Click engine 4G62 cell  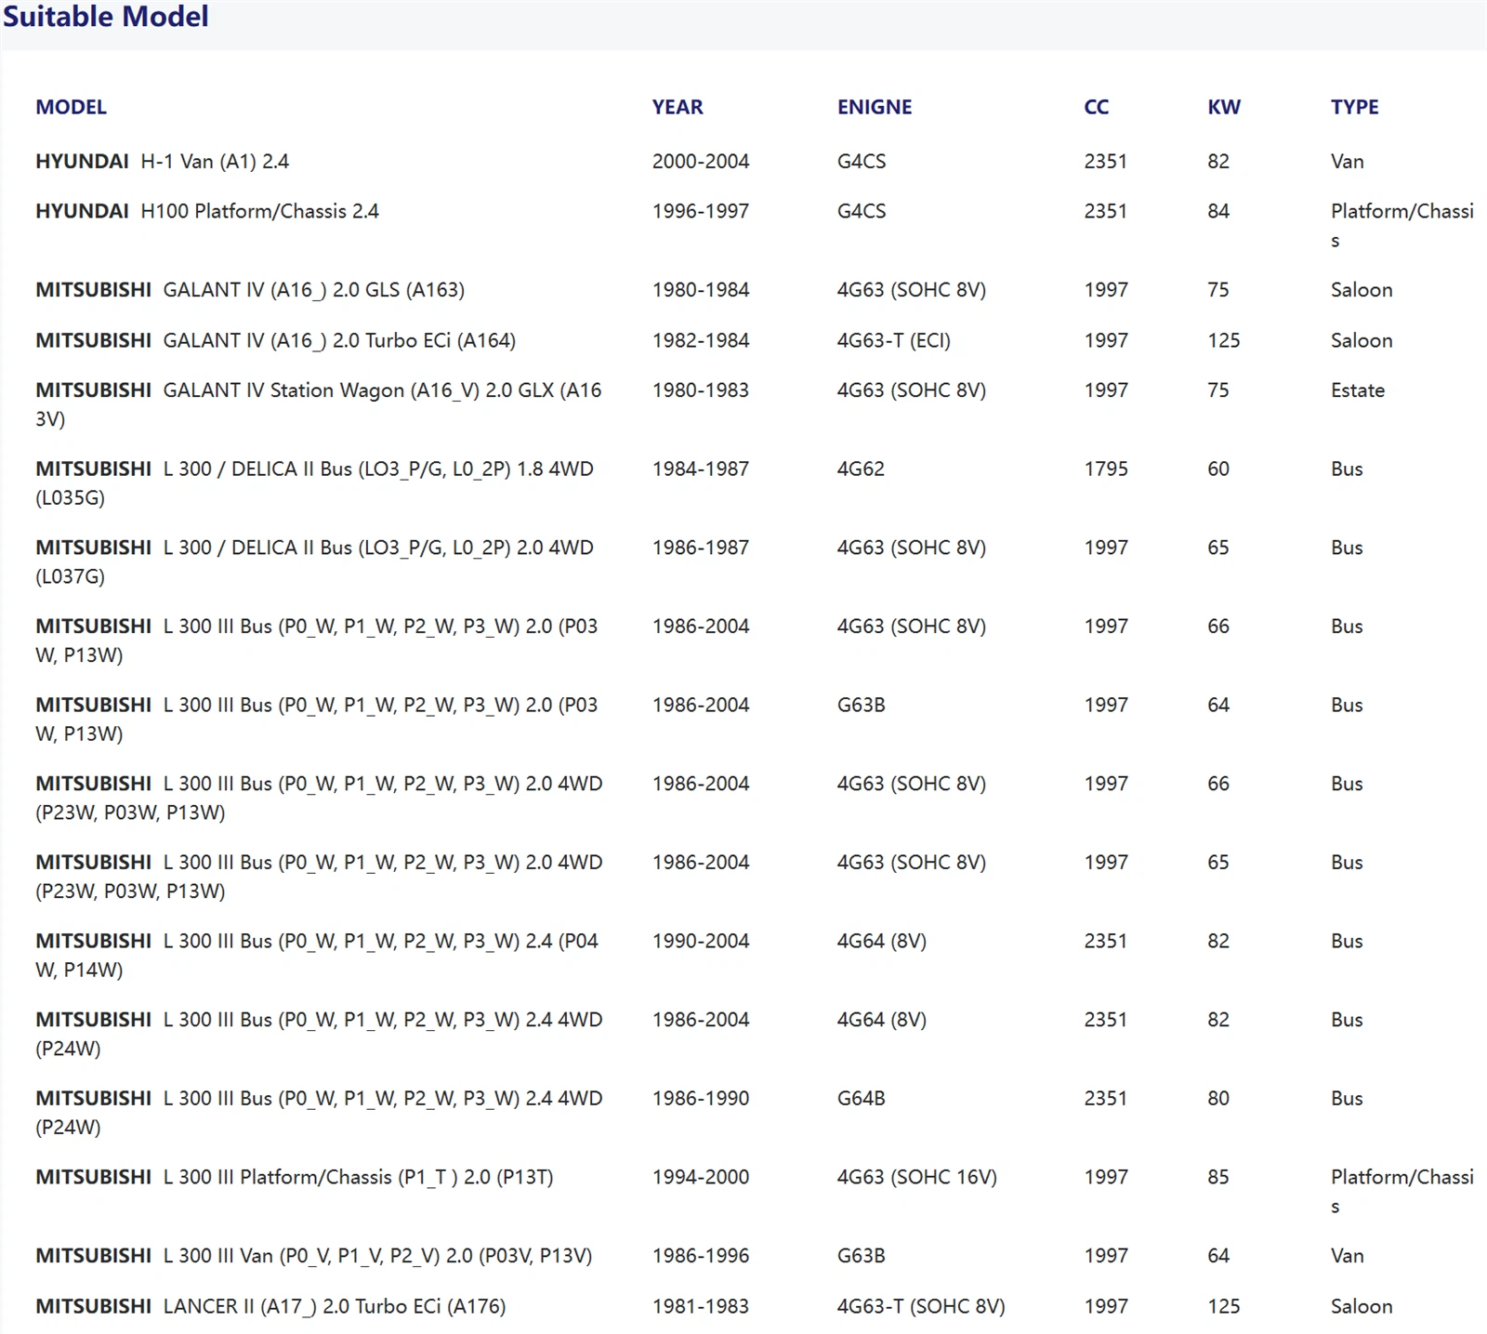coord(861,469)
